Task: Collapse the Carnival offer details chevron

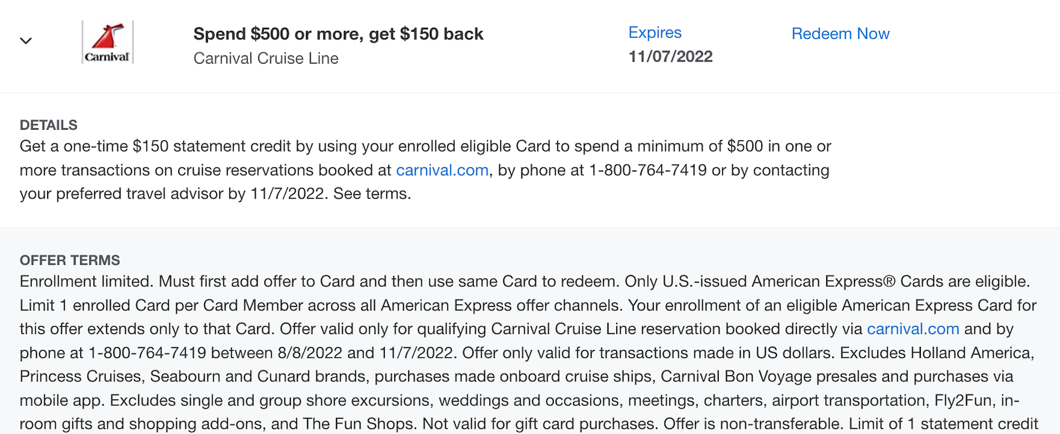Action: [x=26, y=41]
